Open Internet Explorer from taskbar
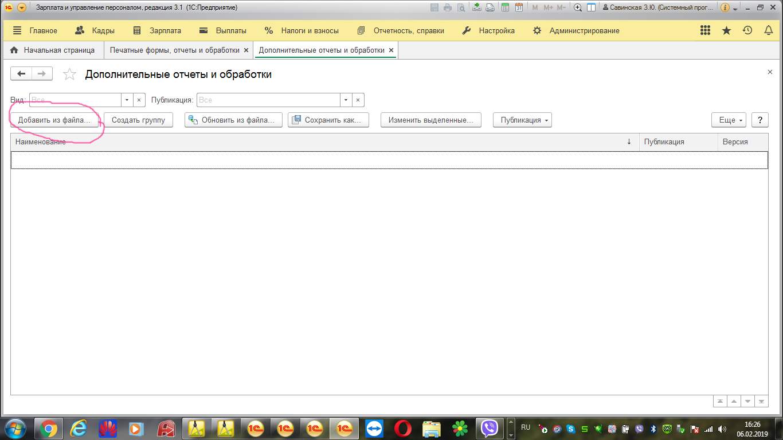 (78, 429)
